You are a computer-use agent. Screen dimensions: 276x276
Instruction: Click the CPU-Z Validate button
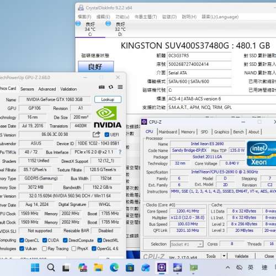pos(241,256)
